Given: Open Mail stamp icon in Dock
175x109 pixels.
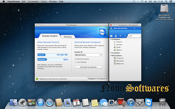Looking at the screenshot, I should [x=68, y=102].
